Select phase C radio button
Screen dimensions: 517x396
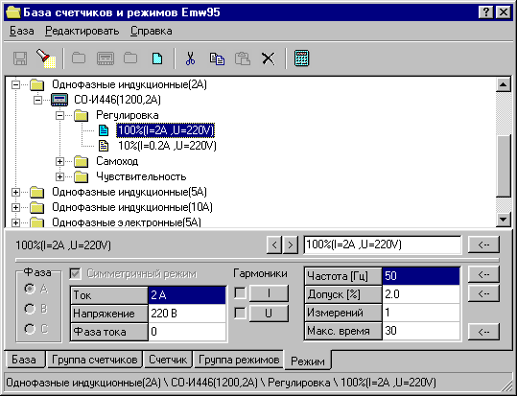pos(30,329)
